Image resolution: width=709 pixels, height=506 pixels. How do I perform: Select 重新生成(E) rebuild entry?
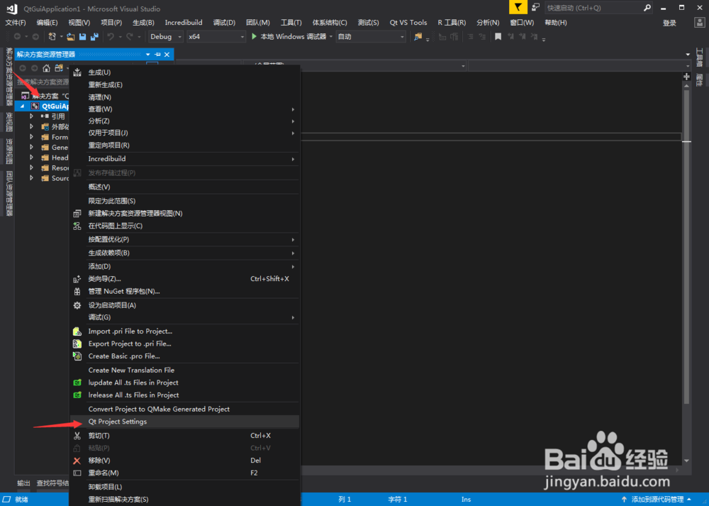[x=184, y=84]
